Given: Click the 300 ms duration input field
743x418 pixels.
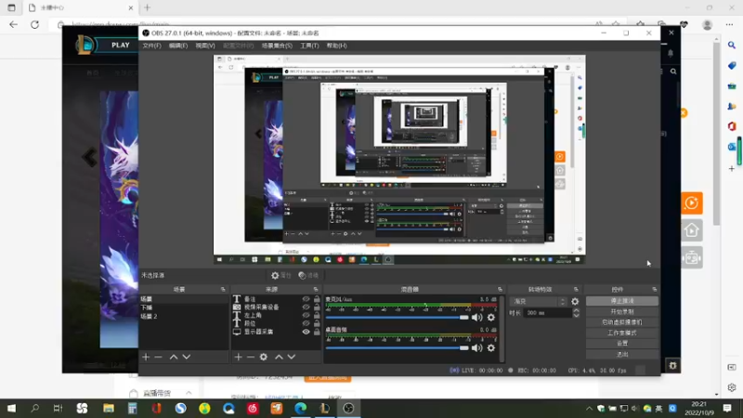Looking at the screenshot, I should point(547,313).
